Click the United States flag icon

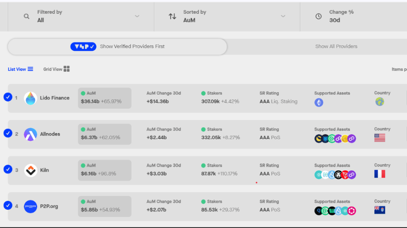pos(379,138)
